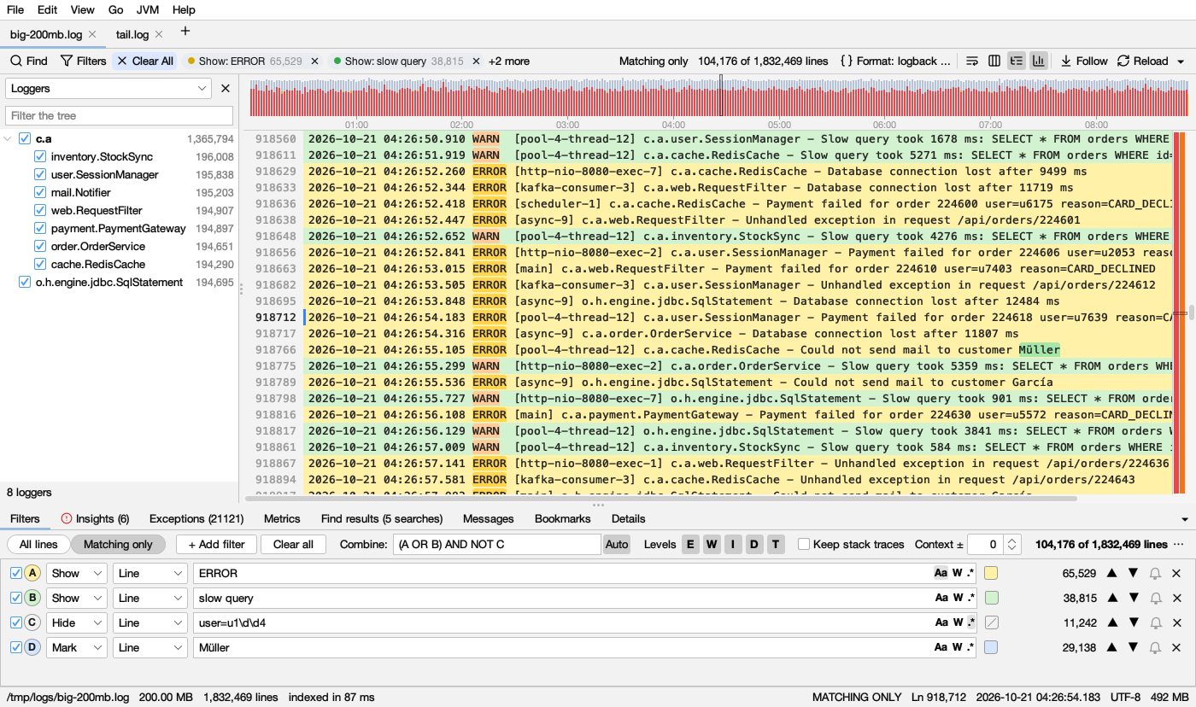Screen dimensions: 1196x707
Task: Enable notification bell for Müller filter
Action: click(x=1155, y=647)
